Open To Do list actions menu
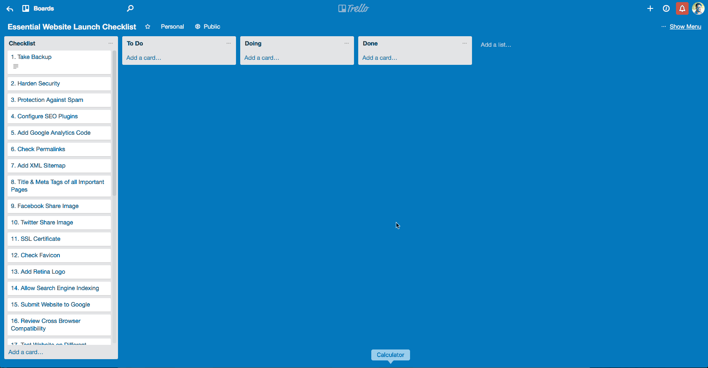 [x=228, y=43]
